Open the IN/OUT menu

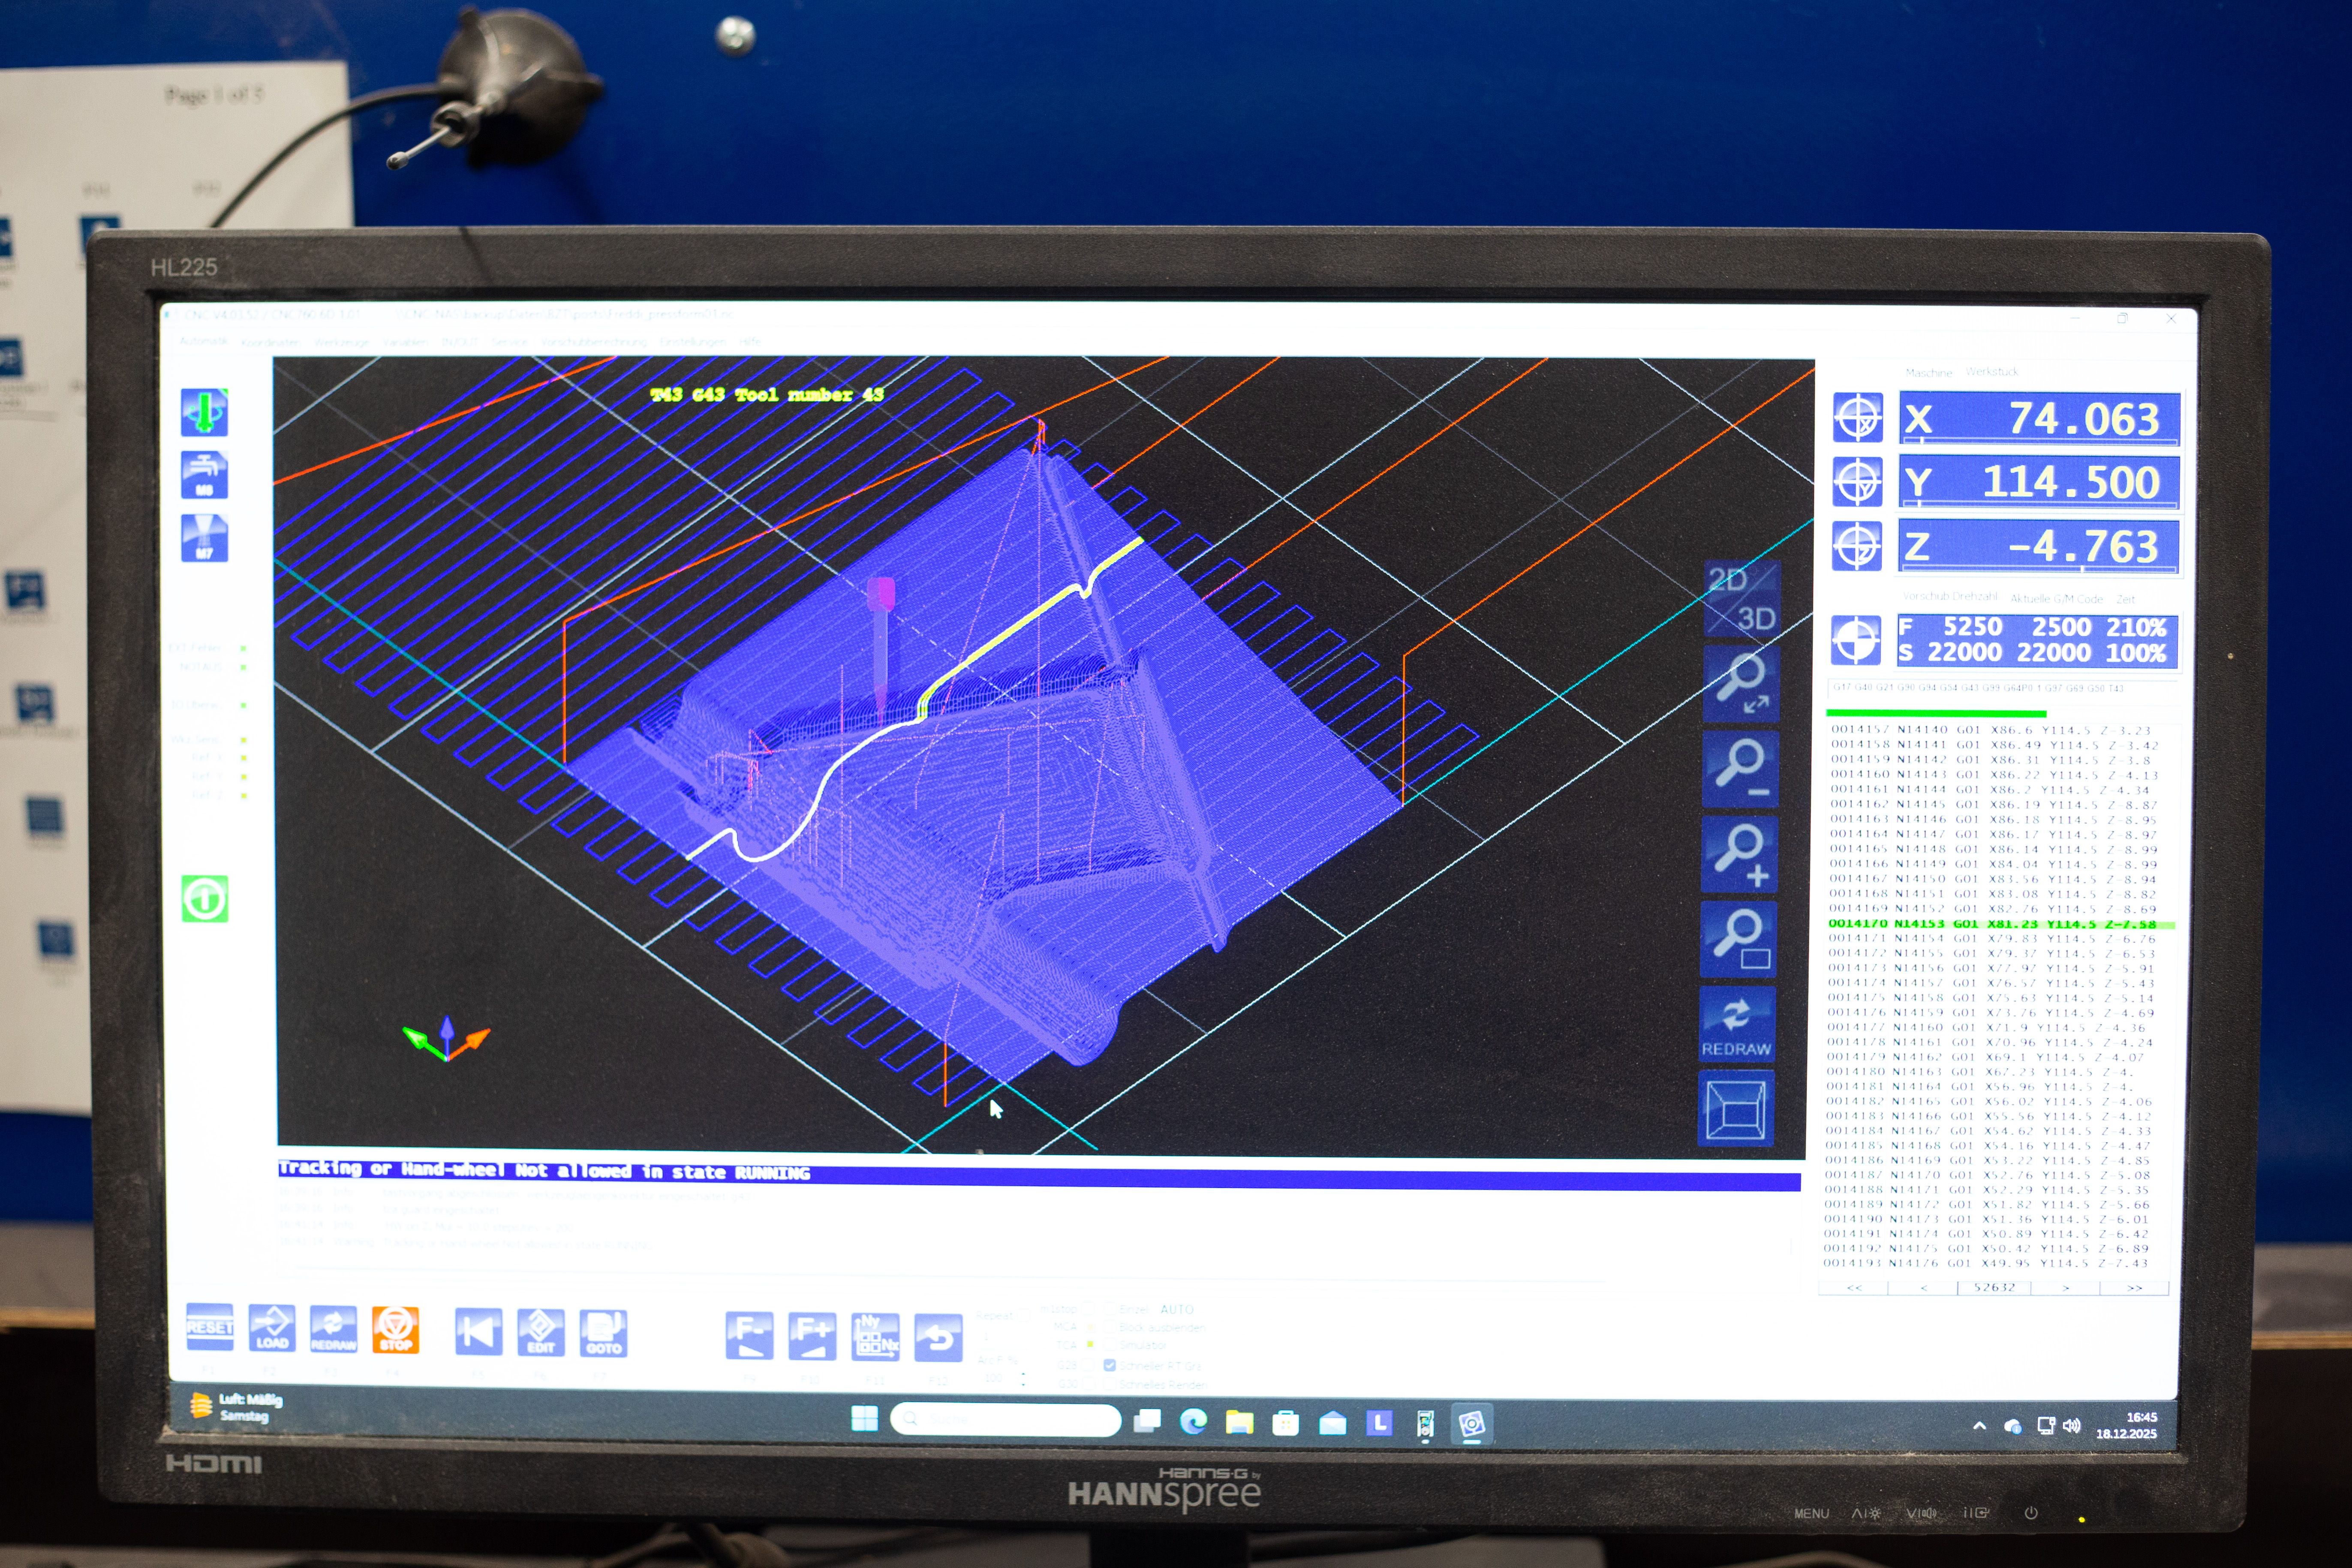click(460, 342)
